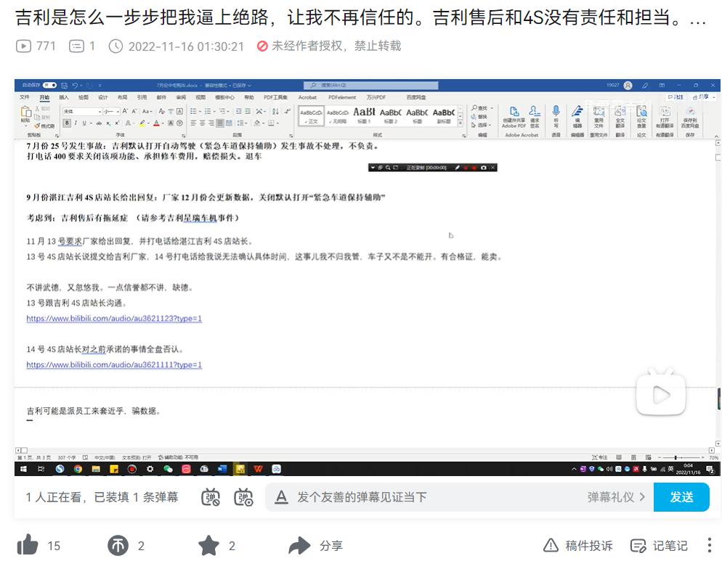Image resolution: width=722 pixels, height=569 pixels.
Task: Click the danmaku settings icon
Action: (243, 497)
